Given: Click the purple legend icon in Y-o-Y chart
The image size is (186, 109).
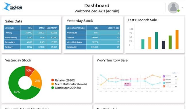Looking at the screenshot, I should (164, 76).
